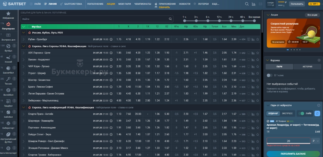
Task: Open АКЦИИ menu item
Action: [111, 4]
